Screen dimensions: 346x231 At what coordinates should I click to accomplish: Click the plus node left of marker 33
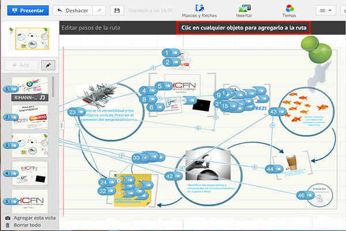click(x=122, y=155)
